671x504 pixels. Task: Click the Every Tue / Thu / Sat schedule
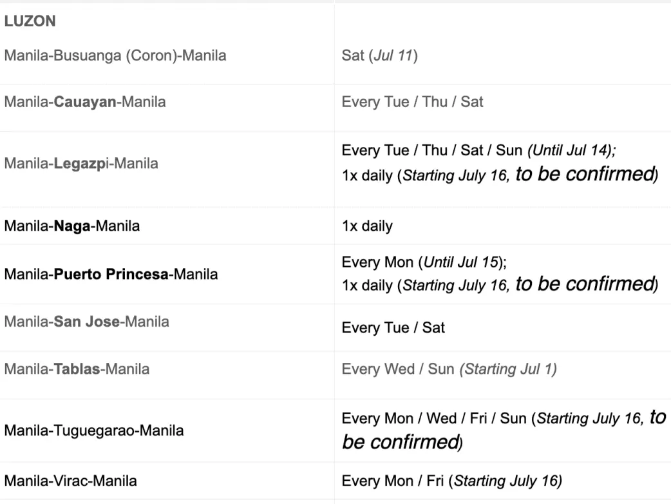[x=412, y=102]
